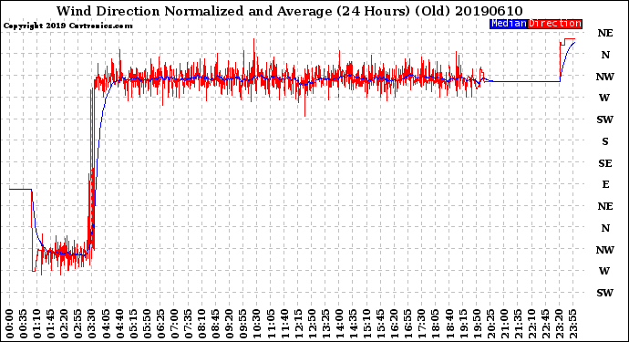Click the S direction axis label
The image size is (629, 342).
click(x=605, y=141)
